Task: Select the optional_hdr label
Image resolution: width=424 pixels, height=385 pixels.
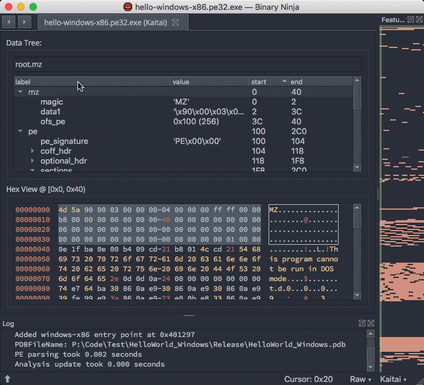Action: (64, 161)
